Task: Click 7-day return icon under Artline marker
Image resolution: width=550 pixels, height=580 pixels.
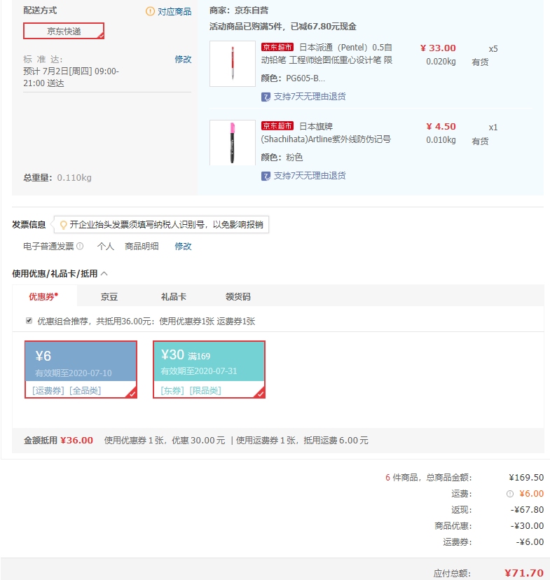Action: (x=266, y=176)
